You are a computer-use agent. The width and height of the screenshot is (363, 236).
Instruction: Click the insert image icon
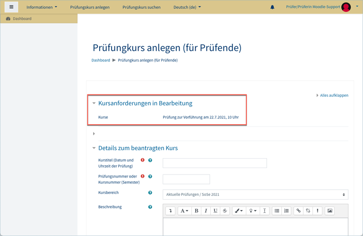coord(329,211)
